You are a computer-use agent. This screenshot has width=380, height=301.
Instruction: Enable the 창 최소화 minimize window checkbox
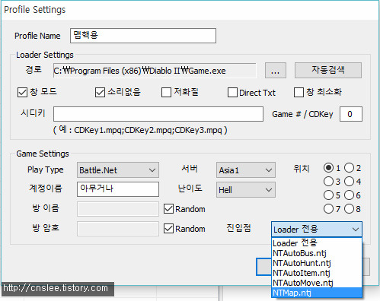click(x=299, y=92)
